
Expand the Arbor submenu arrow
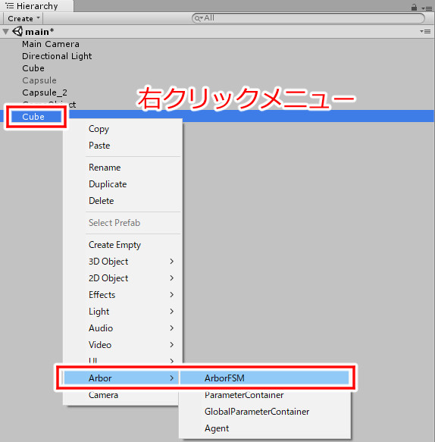(171, 378)
